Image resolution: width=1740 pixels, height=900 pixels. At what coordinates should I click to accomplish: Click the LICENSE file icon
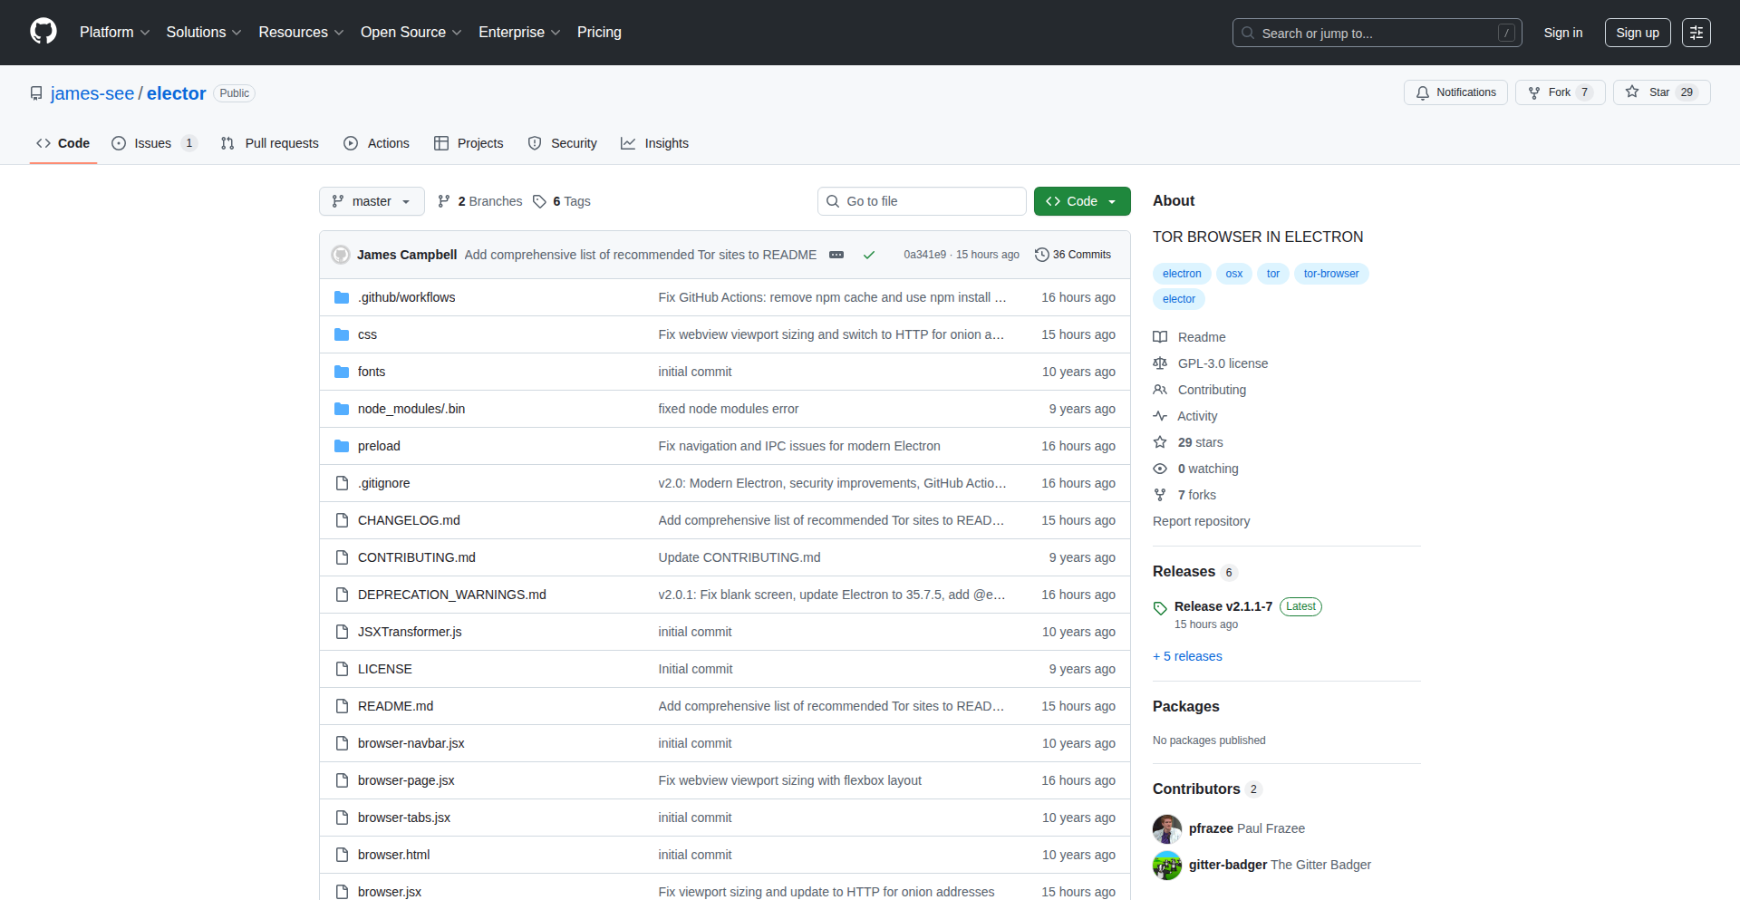[342, 669]
